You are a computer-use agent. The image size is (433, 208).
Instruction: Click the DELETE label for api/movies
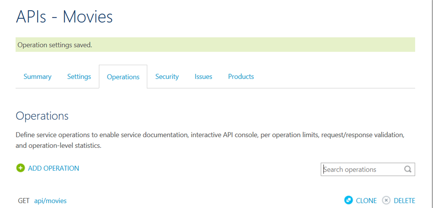coord(404,201)
